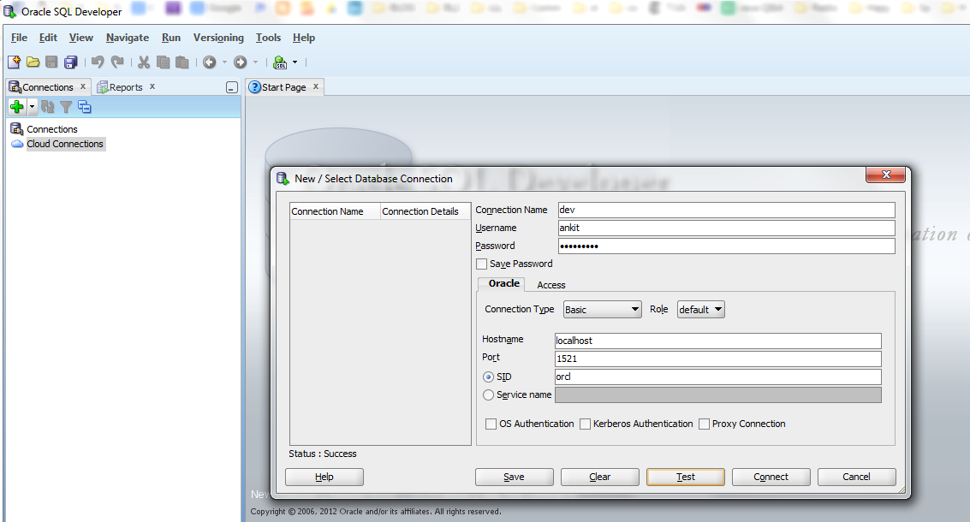The width and height of the screenshot is (970, 522).
Task: Enable the Kerberos Authentication checkbox
Action: tap(585, 424)
